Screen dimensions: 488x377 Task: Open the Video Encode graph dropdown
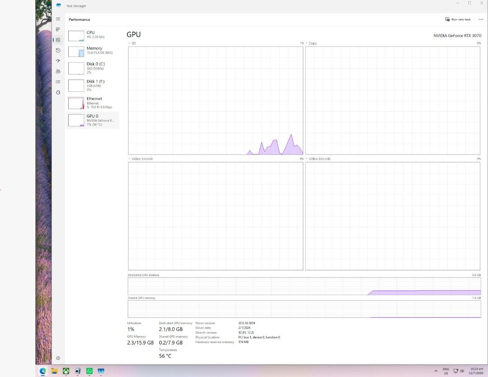(x=141, y=159)
